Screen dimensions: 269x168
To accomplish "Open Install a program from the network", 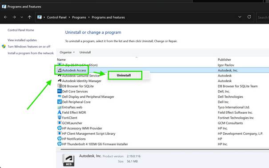I will [x=31, y=53].
